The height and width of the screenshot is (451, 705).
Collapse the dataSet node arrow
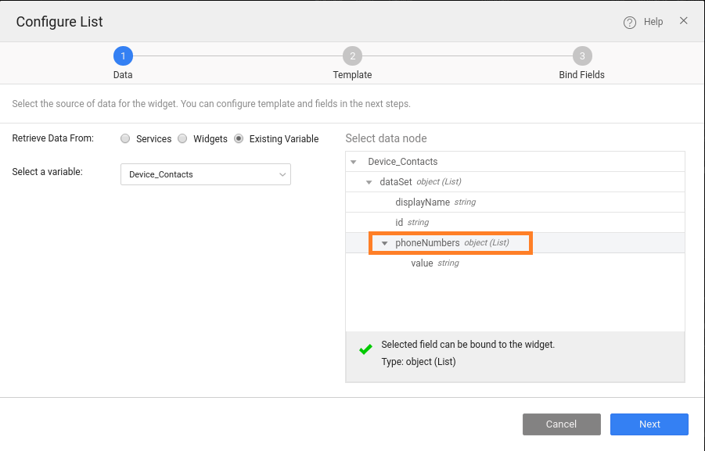pyautogui.click(x=369, y=182)
